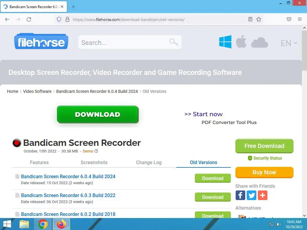
Task: Open the Screenshots tab
Action: (94, 162)
